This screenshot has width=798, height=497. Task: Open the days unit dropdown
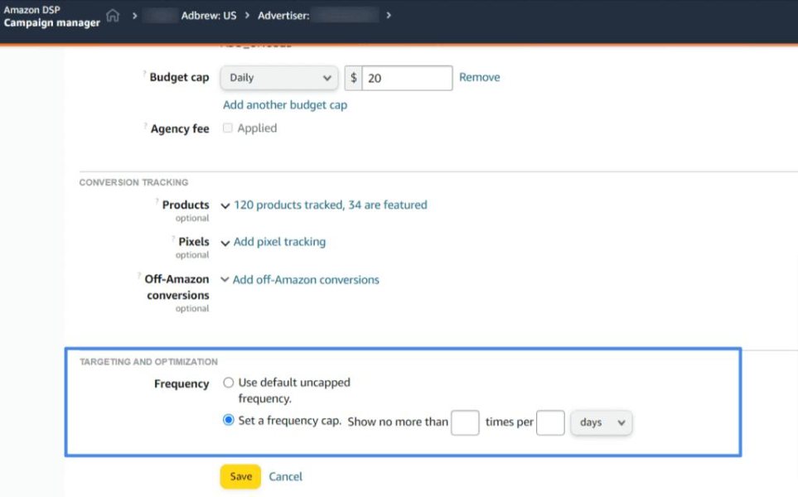pos(602,422)
